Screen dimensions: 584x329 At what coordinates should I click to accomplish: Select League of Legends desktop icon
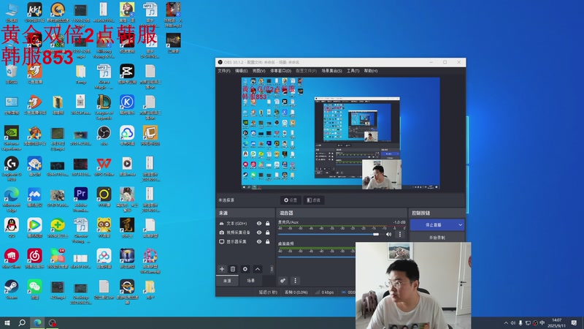pos(104,107)
